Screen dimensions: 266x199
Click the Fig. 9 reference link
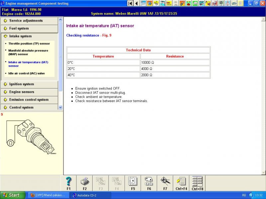click(x=107, y=35)
